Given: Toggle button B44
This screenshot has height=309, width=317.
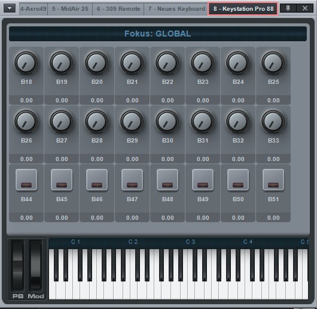Looking at the screenshot, I should (26, 180).
